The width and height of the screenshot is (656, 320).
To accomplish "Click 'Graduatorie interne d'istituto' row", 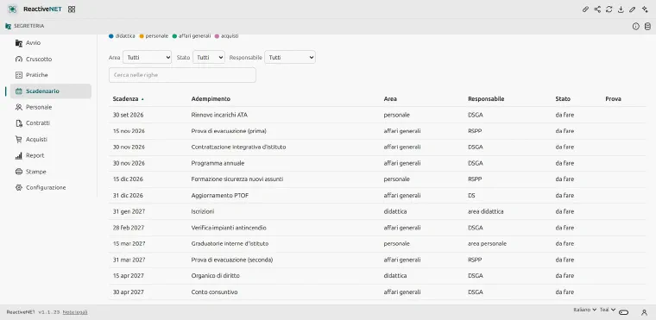I will coord(377,243).
